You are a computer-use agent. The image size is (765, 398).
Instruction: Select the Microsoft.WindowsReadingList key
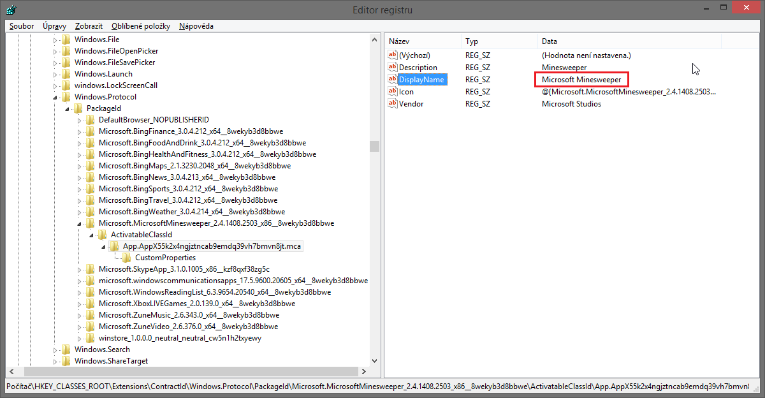215,292
